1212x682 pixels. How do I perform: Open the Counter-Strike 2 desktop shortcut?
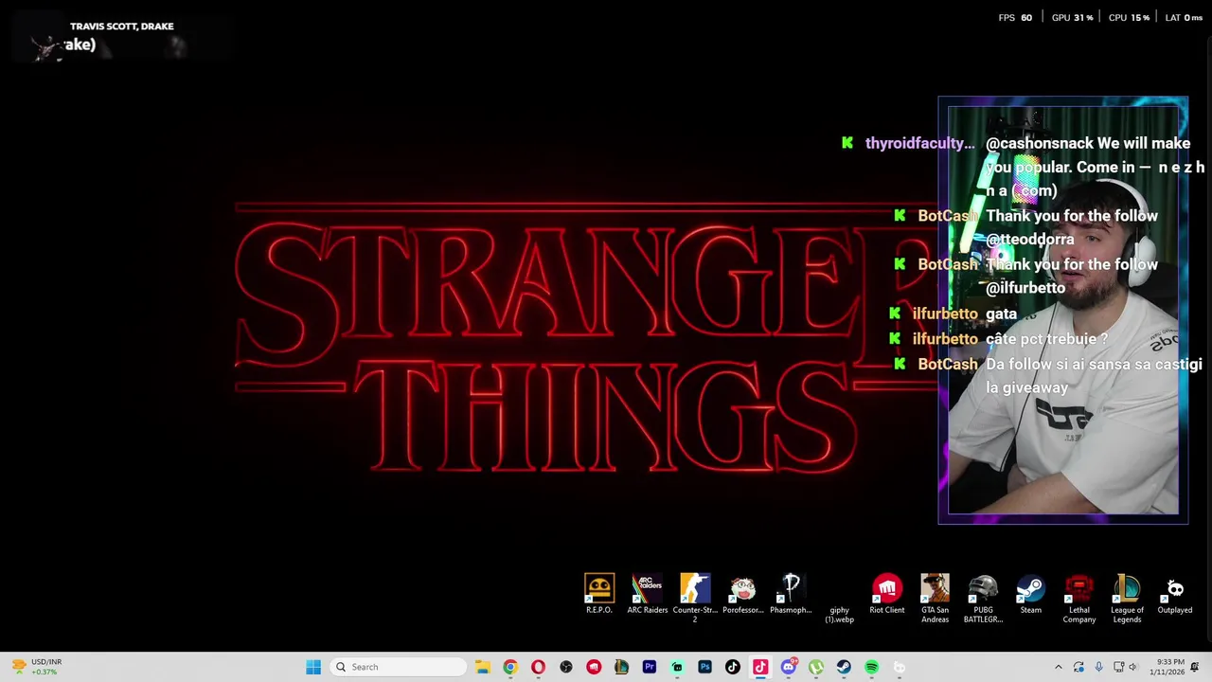(x=695, y=598)
